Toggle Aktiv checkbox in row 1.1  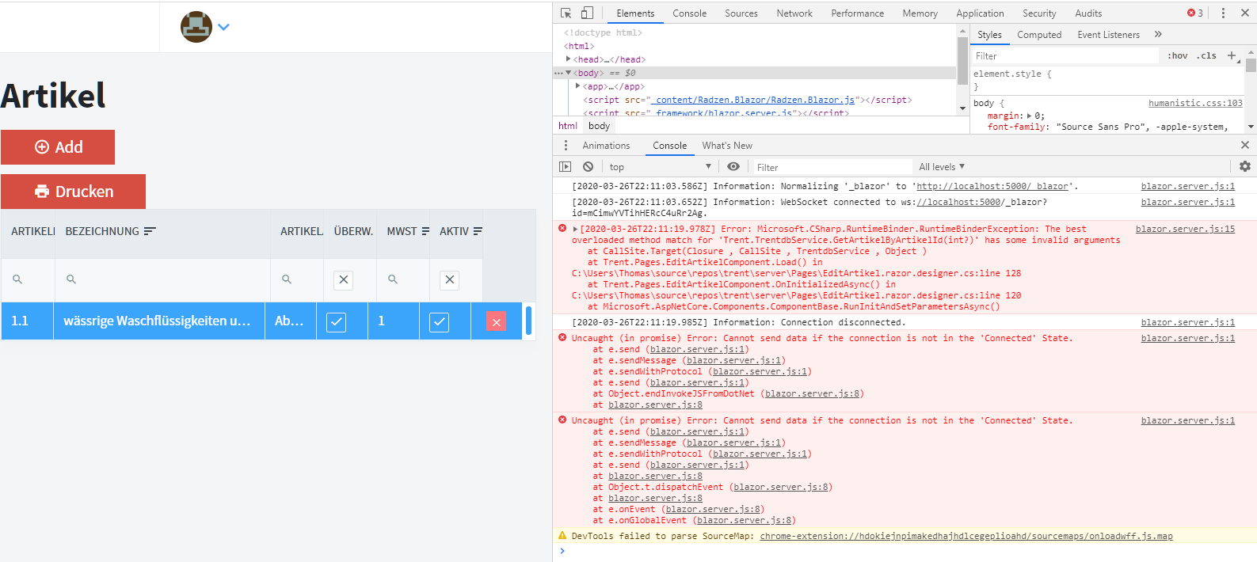click(439, 322)
